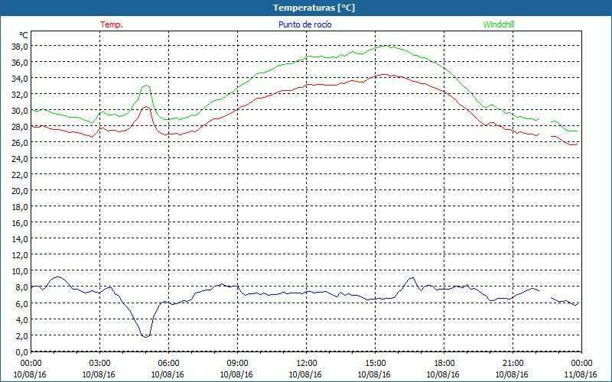Click the '4,0' y-axis value
Image resolution: width=612 pixels, height=382 pixels.
point(22,319)
